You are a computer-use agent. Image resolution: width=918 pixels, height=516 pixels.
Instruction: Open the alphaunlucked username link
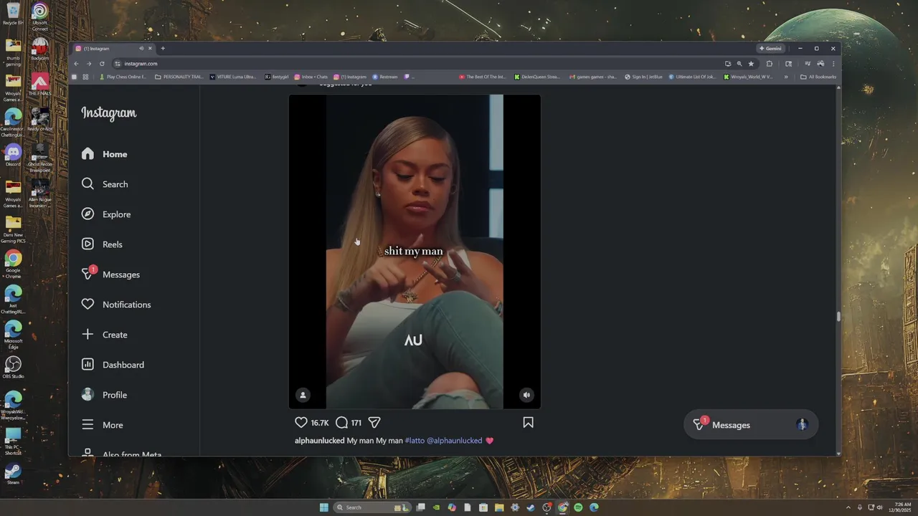pos(320,441)
